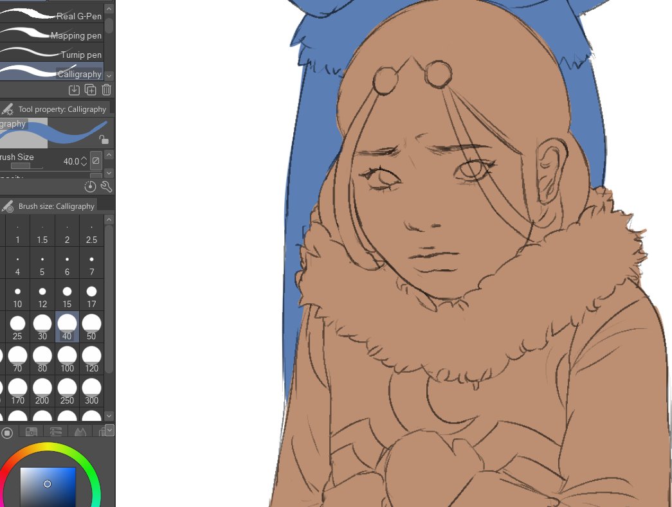
Task: Open the Tool property: Calligraphy tab
Action: click(55, 109)
